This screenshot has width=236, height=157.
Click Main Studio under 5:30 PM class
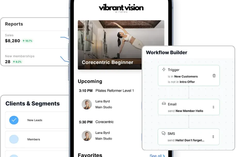[x=104, y=139]
